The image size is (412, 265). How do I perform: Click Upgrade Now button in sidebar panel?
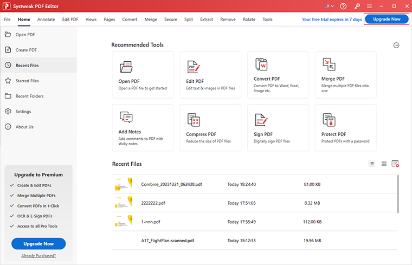pyautogui.click(x=38, y=244)
